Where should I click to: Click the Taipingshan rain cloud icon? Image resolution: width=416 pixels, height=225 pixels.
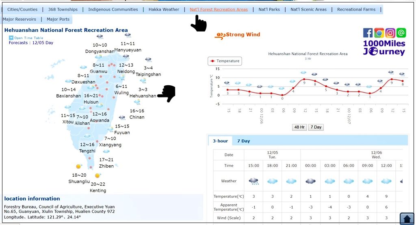point(148,59)
